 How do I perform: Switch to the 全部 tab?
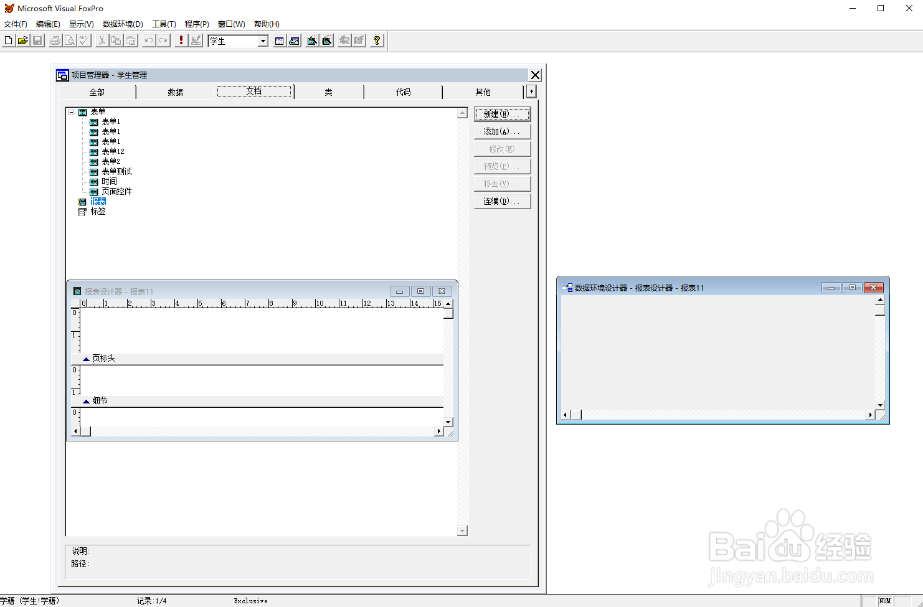tap(97, 92)
